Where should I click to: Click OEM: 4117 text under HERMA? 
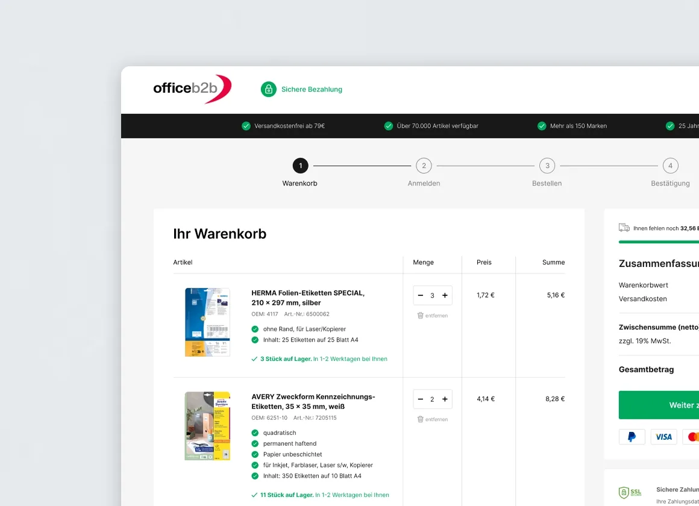[x=265, y=314]
